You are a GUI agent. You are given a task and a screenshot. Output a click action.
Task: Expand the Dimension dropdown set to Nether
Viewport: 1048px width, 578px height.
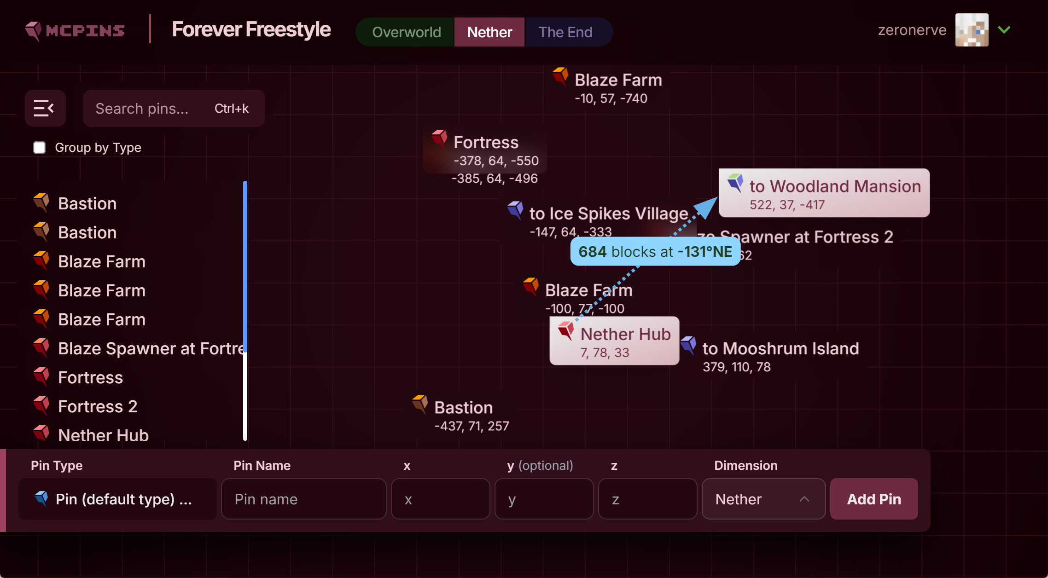[x=763, y=499]
